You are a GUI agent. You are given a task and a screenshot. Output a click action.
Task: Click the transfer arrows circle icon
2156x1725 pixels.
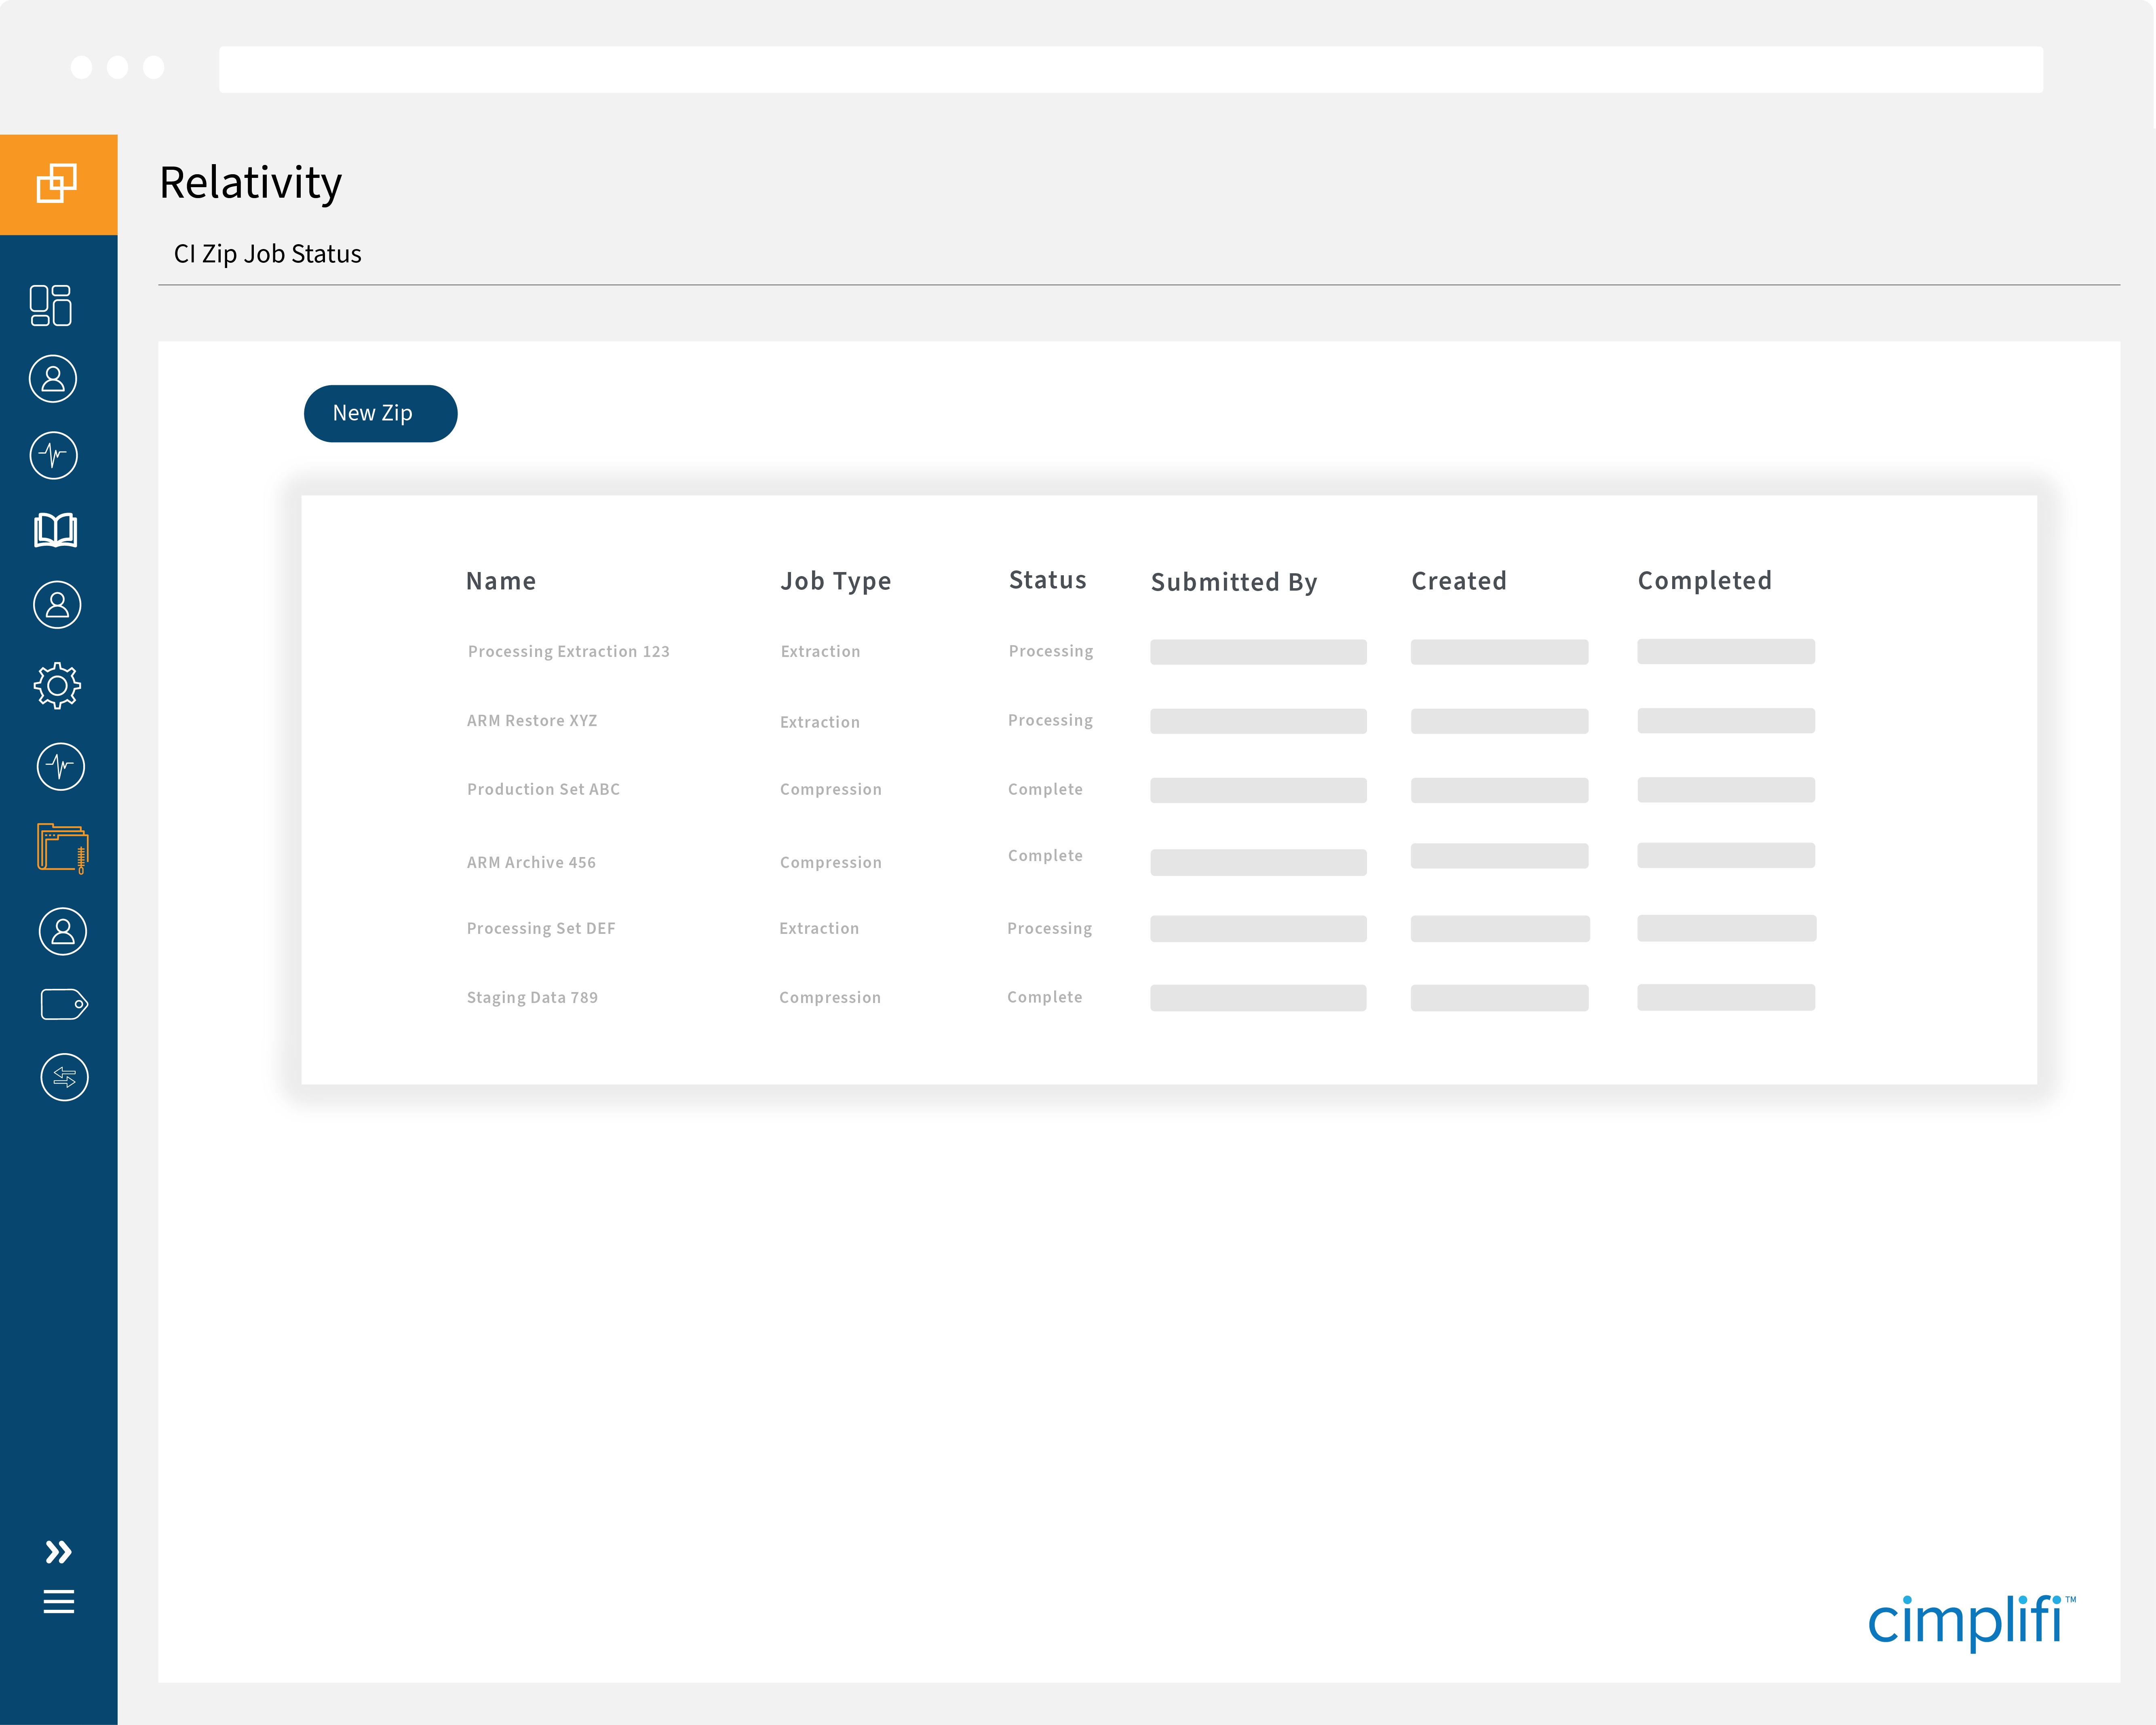(x=65, y=1077)
